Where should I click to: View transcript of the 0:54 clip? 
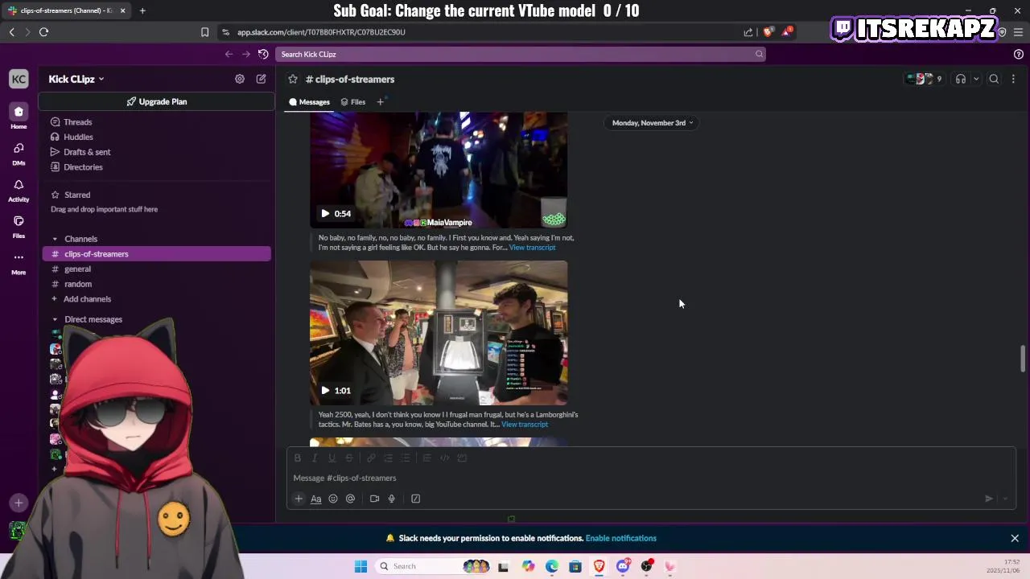[x=532, y=248]
